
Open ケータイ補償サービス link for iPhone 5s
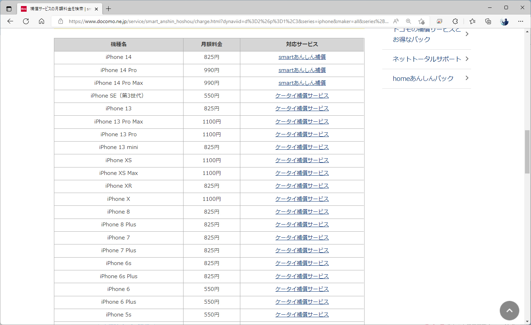302,315
